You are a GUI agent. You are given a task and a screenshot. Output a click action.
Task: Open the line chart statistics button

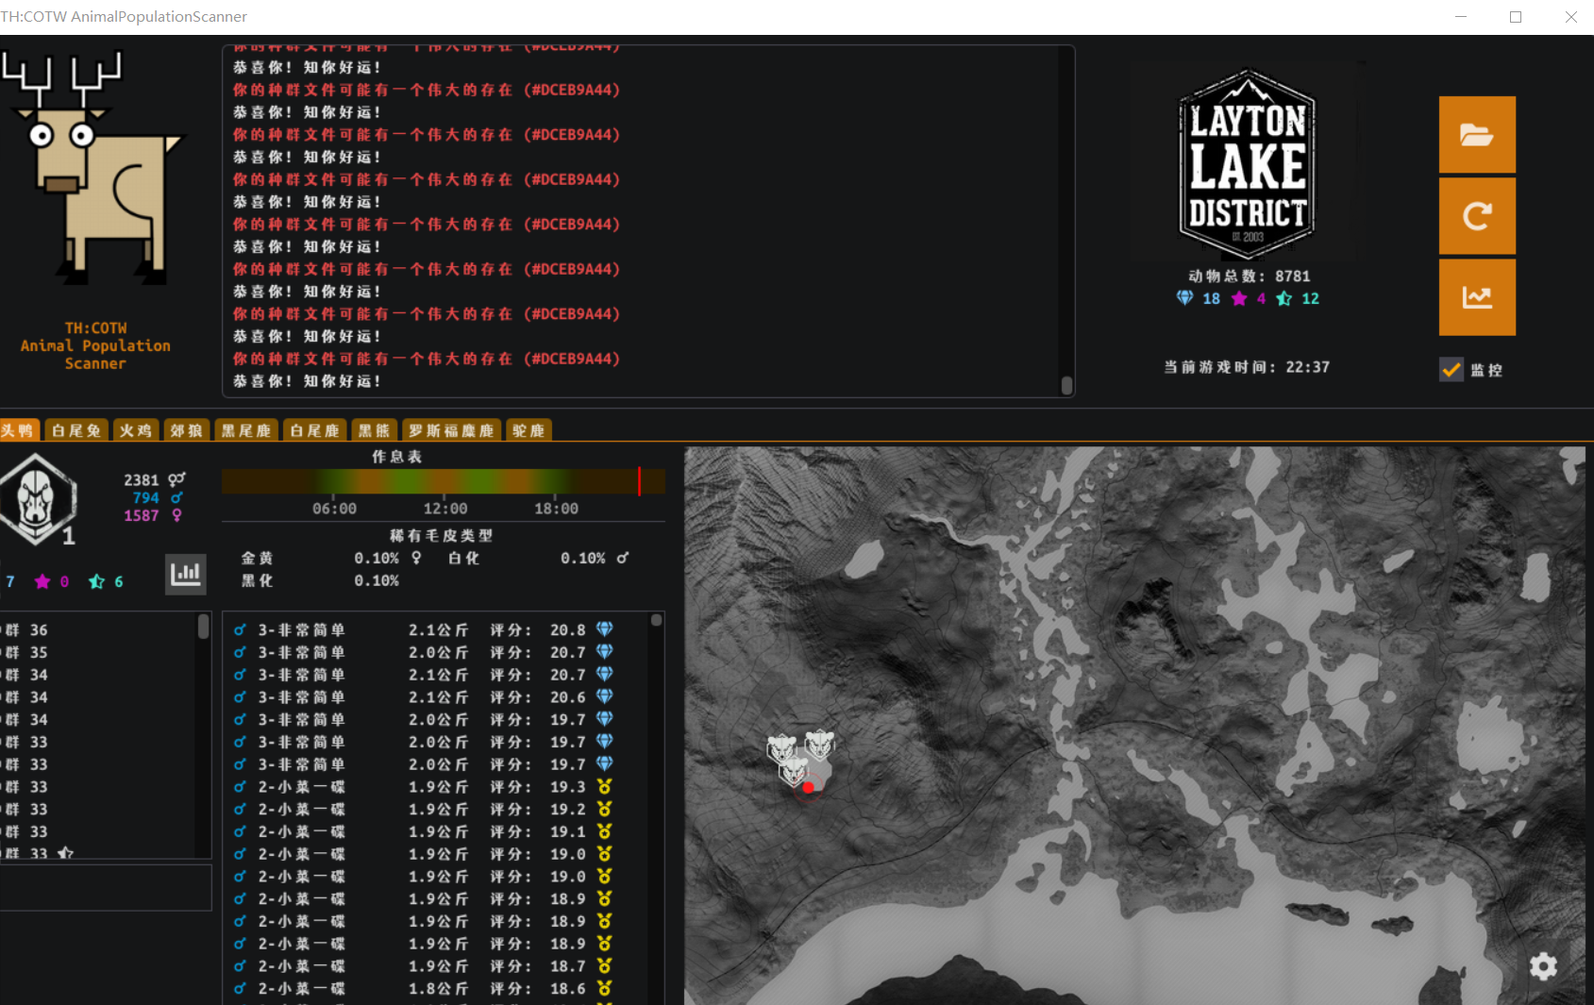[1476, 297]
